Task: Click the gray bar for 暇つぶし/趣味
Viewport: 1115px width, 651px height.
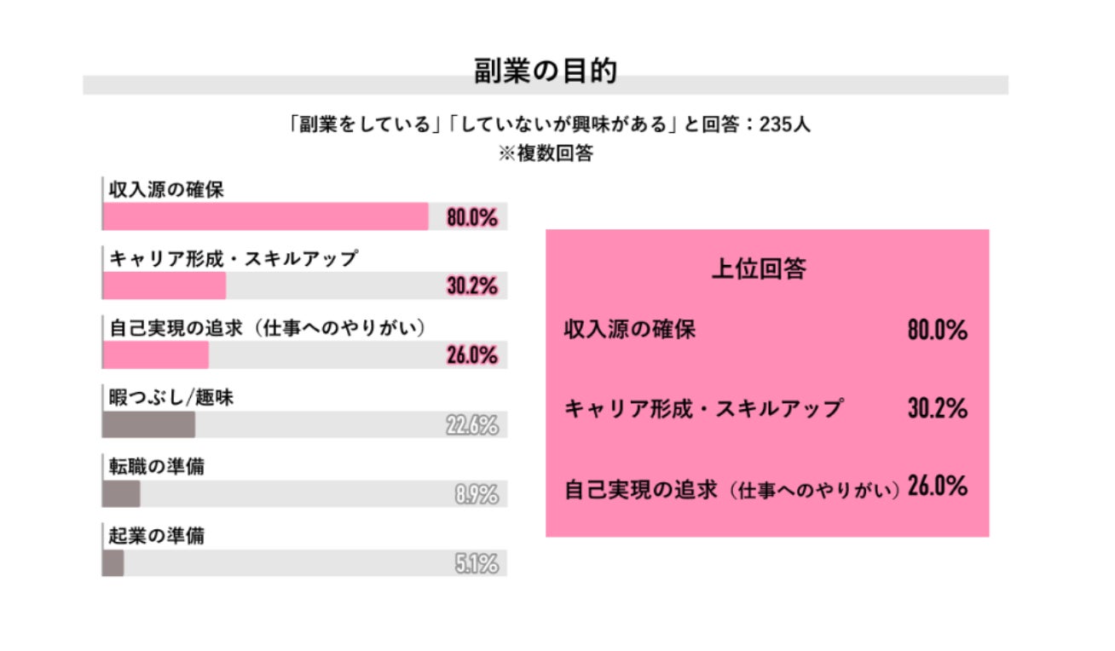Action: point(149,424)
